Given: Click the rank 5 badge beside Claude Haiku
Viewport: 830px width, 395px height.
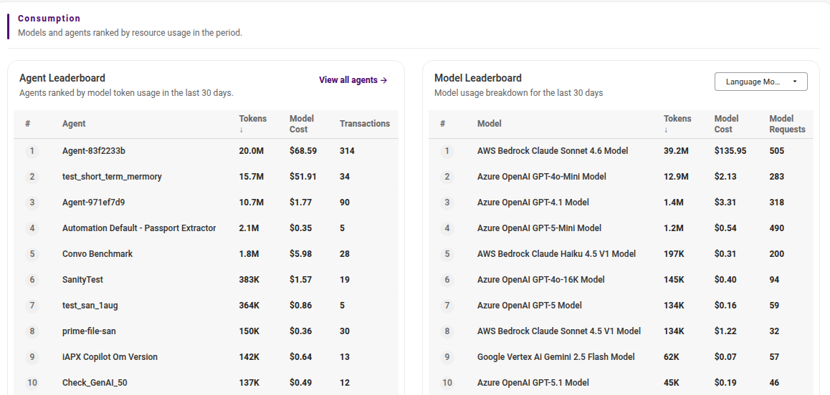Looking at the screenshot, I should pyautogui.click(x=447, y=254).
